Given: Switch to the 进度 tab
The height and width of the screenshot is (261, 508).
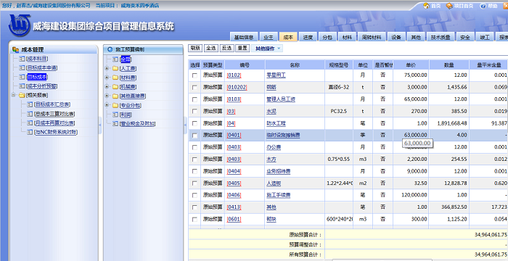Looking at the screenshot, I should coord(308,37).
